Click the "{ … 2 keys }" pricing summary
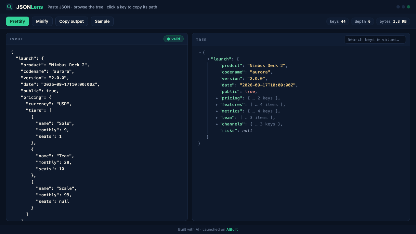This screenshot has width=416, height=234. [x=263, y=98]
